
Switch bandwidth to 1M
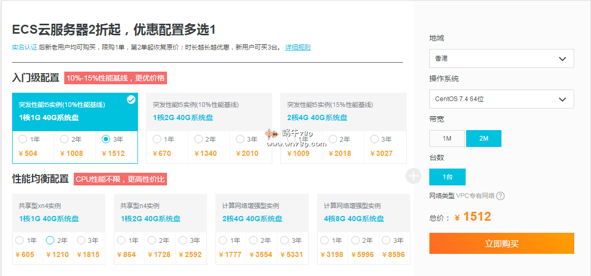(x=447, y=139)
